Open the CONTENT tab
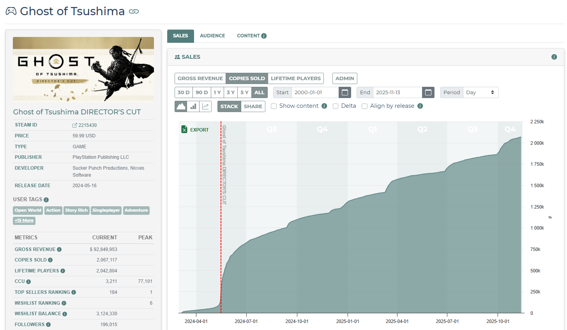This screenshot has height=330, width=567. click(x=248, y=36)
